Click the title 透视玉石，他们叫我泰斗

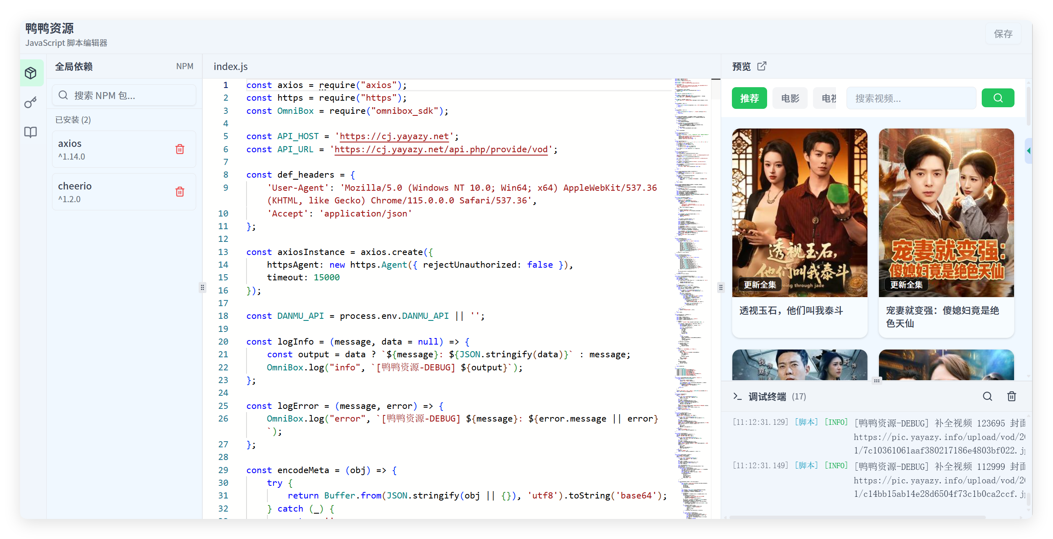point(791,311)
